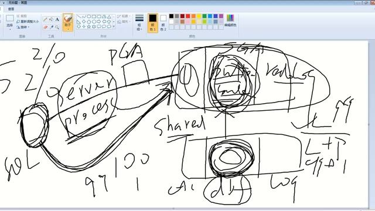Pick the white color swatch
Screen dimensions: 375x211
171,22
